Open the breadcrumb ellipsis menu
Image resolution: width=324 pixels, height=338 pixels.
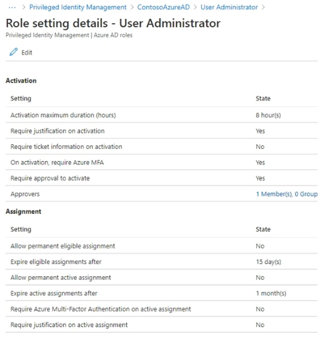12,7
